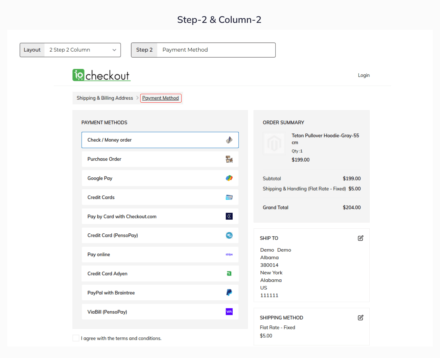Go to Shipping & Billing Address step

[x=105, y=98]
